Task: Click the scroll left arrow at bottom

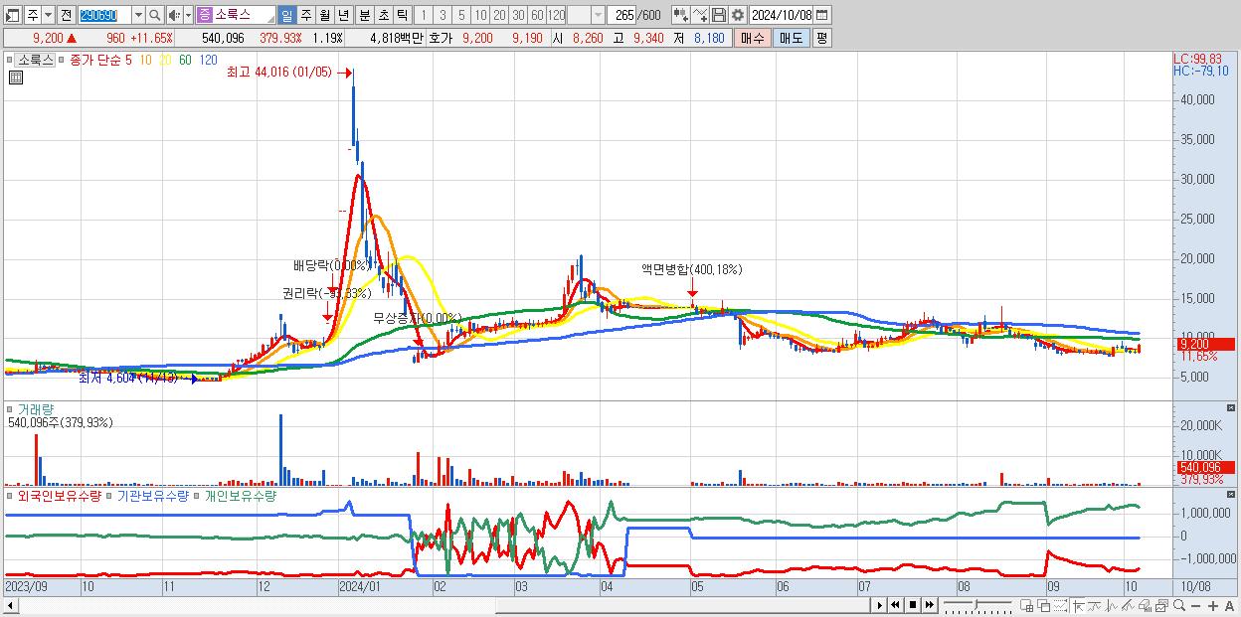Action: tap(10, 605)
